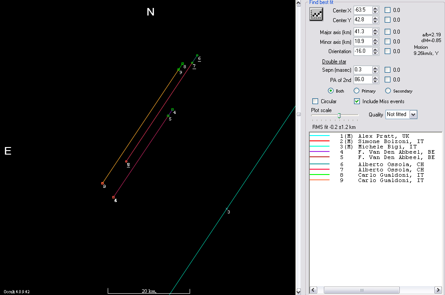Select observer row 1 Alex Pratt, UK
Screen dimensions: 445x295
coord(375,136)
